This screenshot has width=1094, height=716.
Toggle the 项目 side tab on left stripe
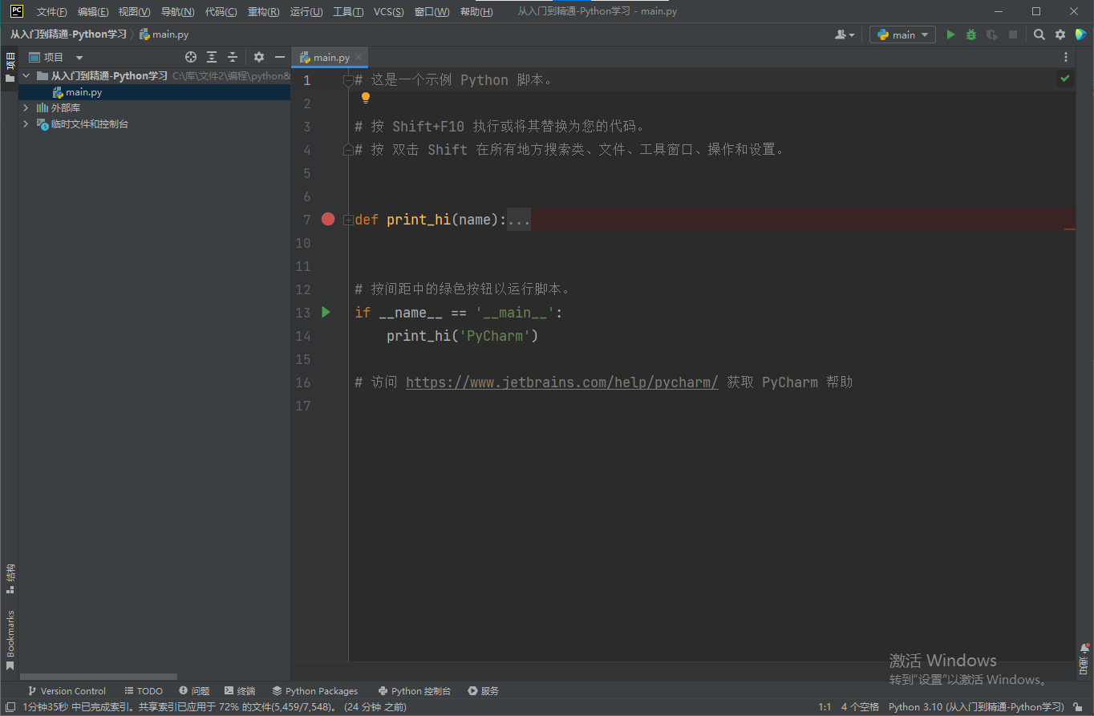point(10,68)
